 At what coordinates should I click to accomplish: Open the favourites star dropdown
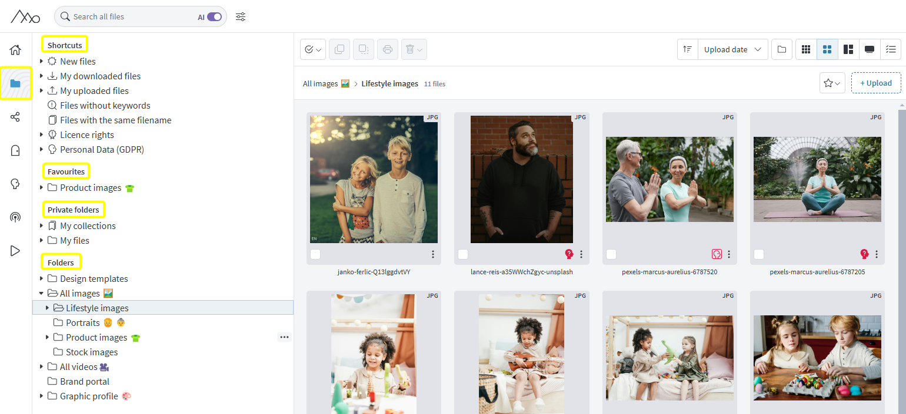pos(832,83)
